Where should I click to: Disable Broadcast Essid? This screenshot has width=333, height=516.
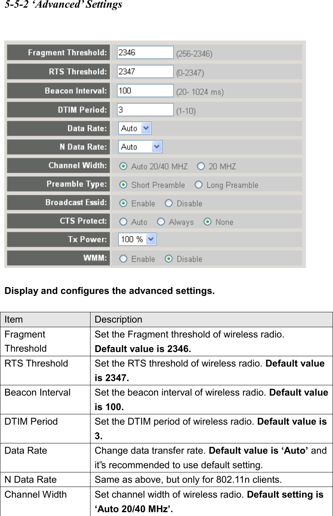(x=169, y=203)
